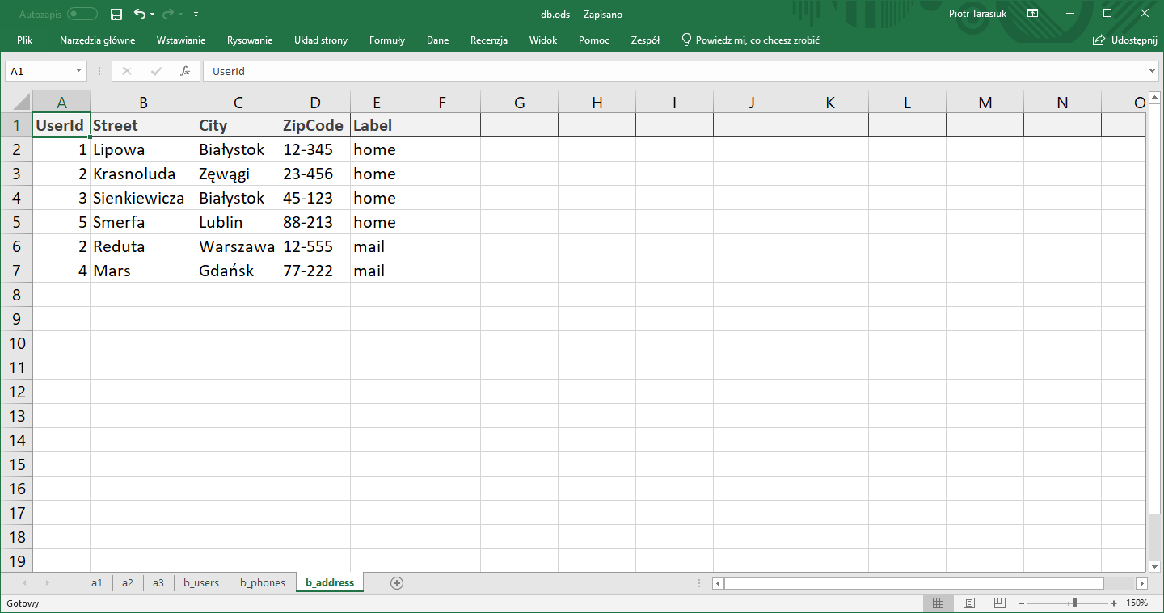Expand the formula bar with chevron

click(1153, 71)
